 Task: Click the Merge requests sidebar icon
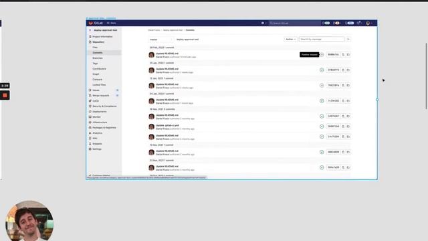90,96
